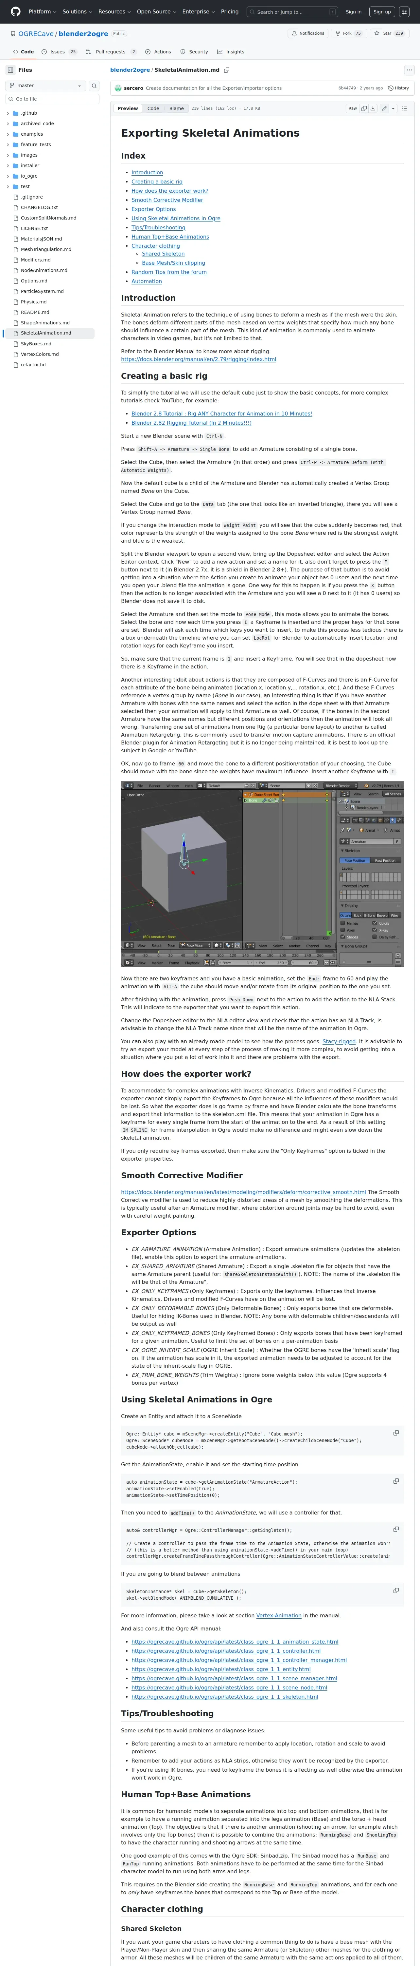This screenshot has width=420, height=1966.
Task: Expand the Enterprise menu in the header
Action: click(x=198, y=11)
